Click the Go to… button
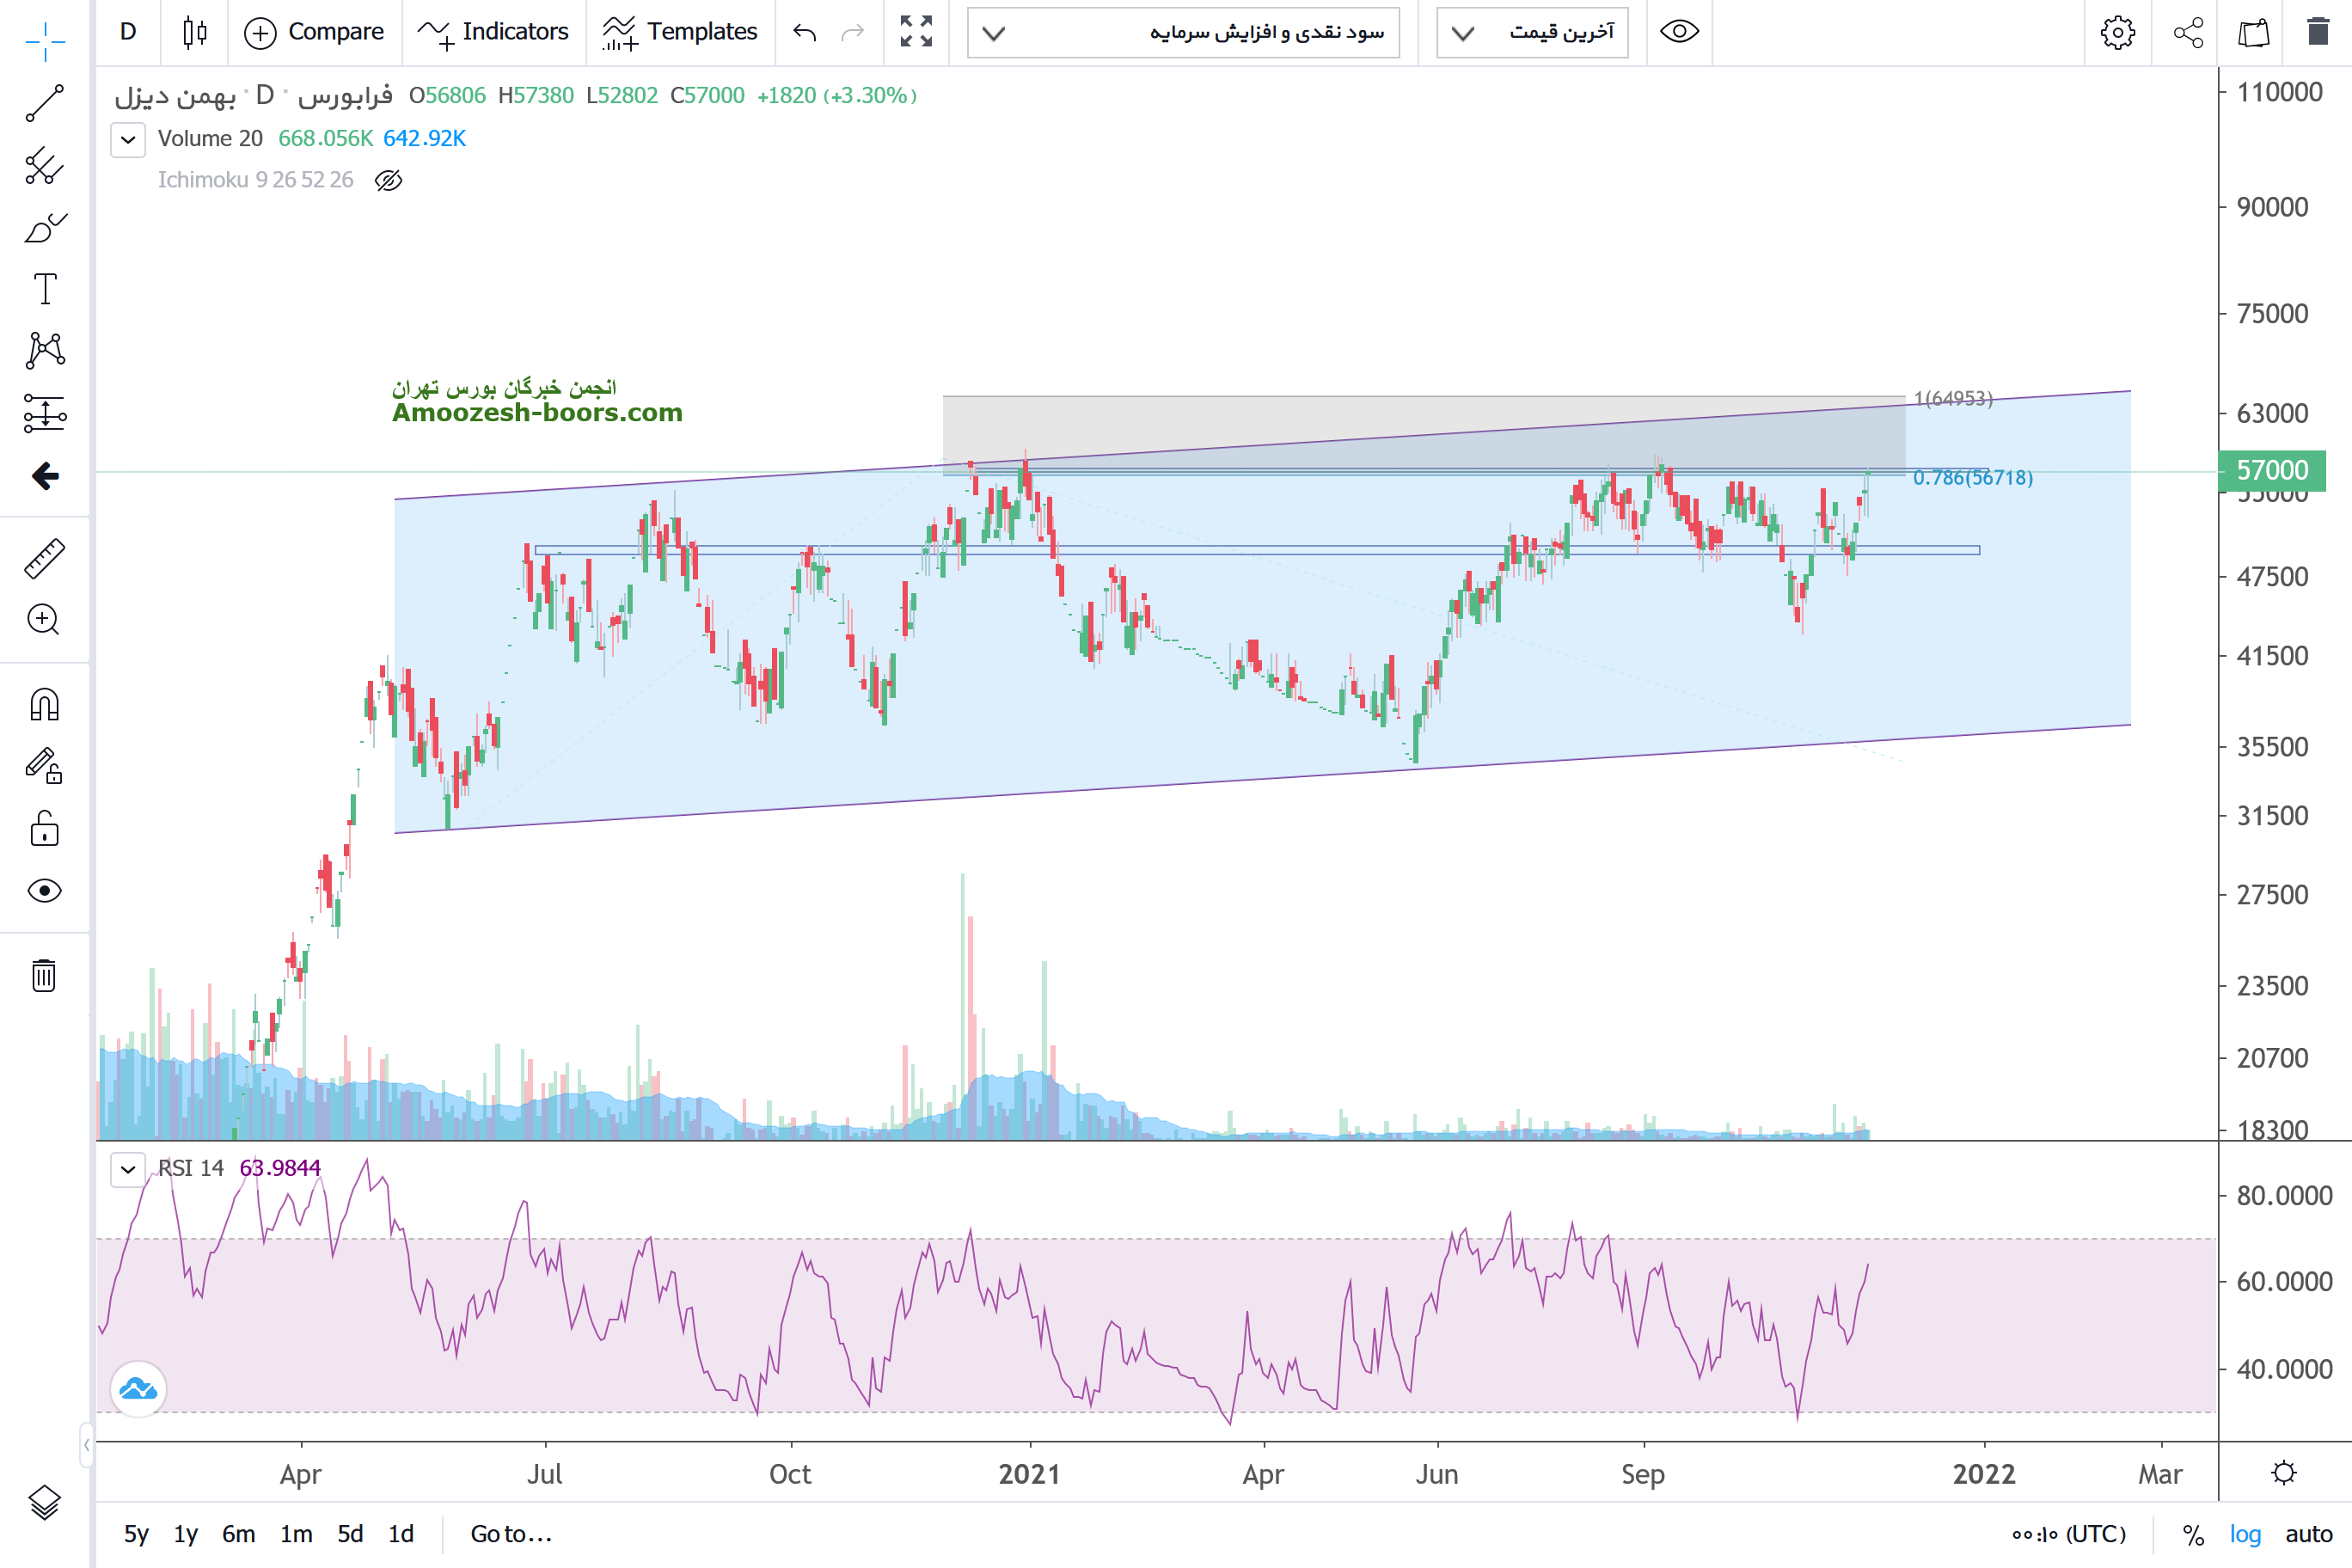Viewport: 2352px width, 1568px height. [x=511, y=1534]
